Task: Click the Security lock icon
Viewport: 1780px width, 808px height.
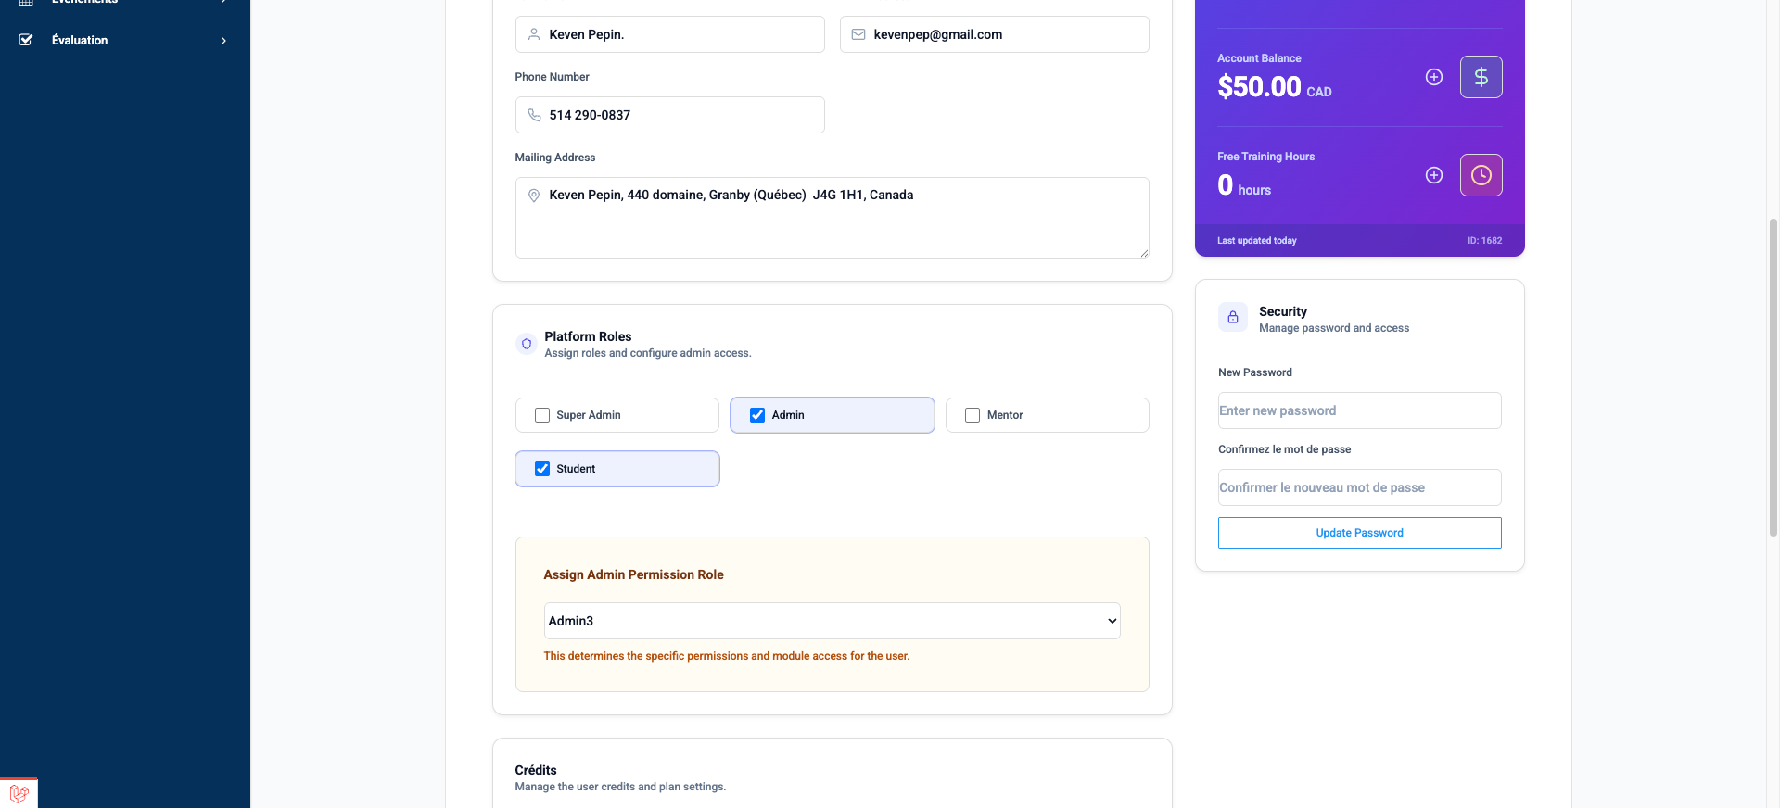Action: pyautogui.click(x=1232, y=317)
